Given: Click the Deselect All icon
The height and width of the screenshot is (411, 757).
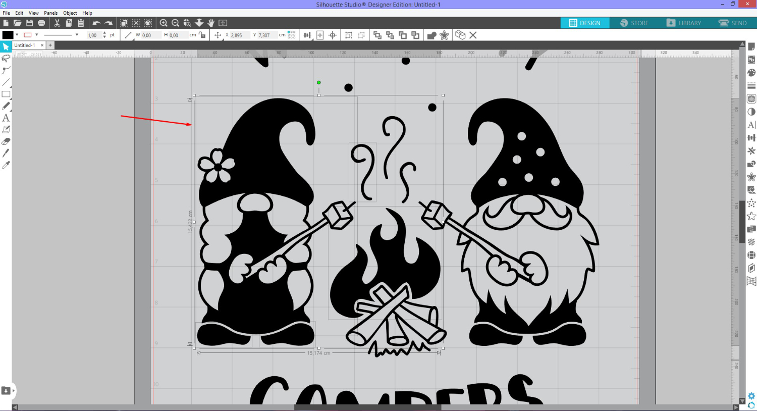Looking at the screenshot, I should (x=136, y=23).
